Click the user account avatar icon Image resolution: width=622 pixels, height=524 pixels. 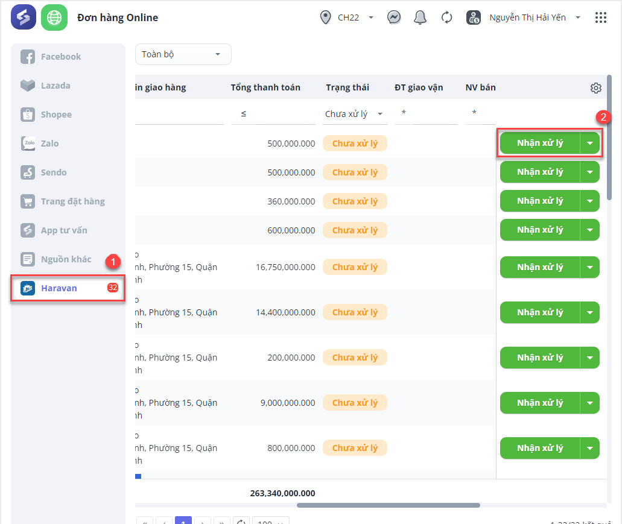[x=474, y=17]
